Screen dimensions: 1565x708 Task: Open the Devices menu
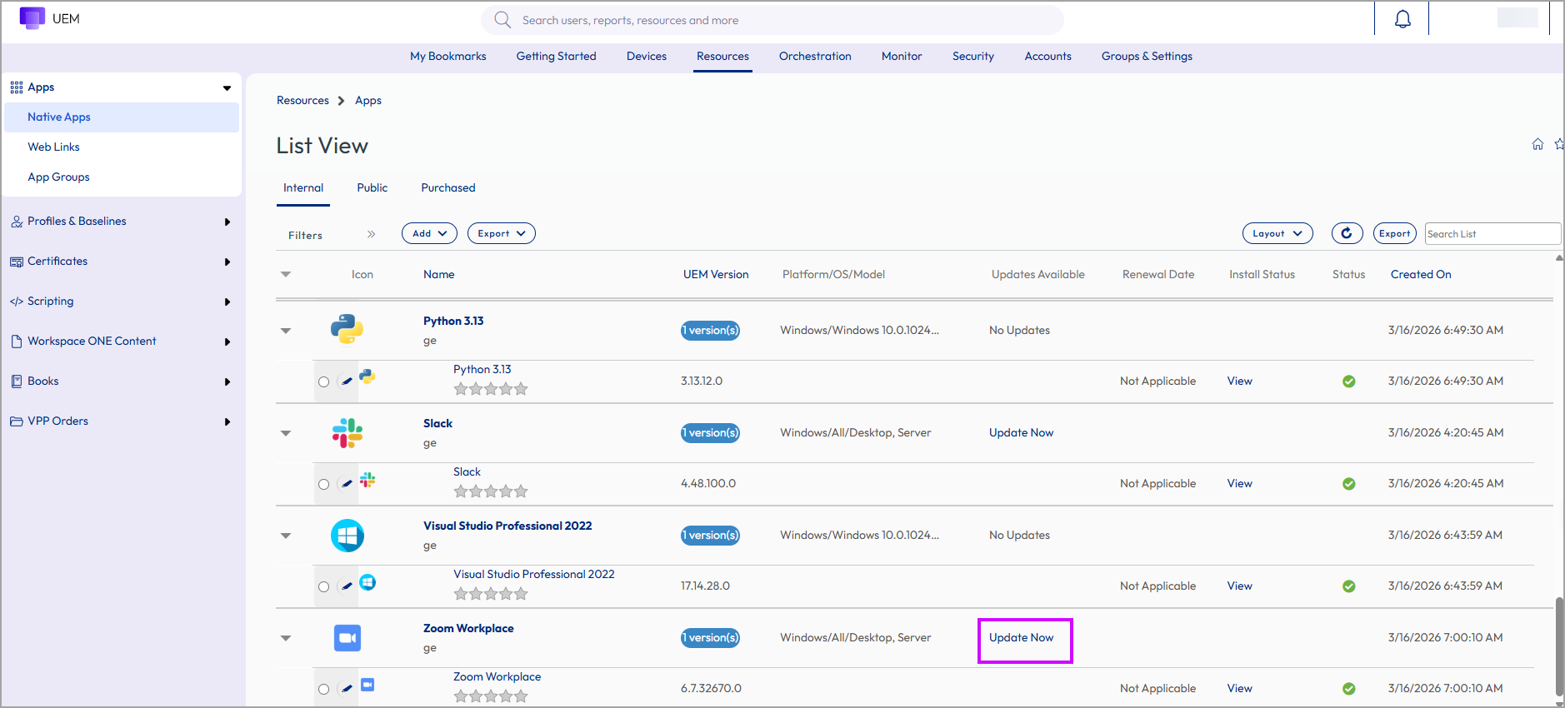[x=647, y=57]
